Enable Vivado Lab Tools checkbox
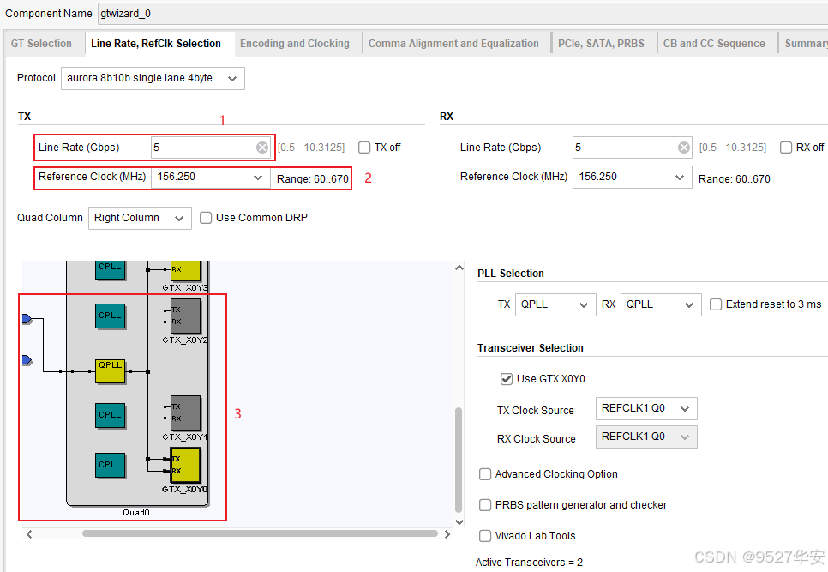Image resolution: width=828 pixels, height=572 pixels. pos(485,536)
